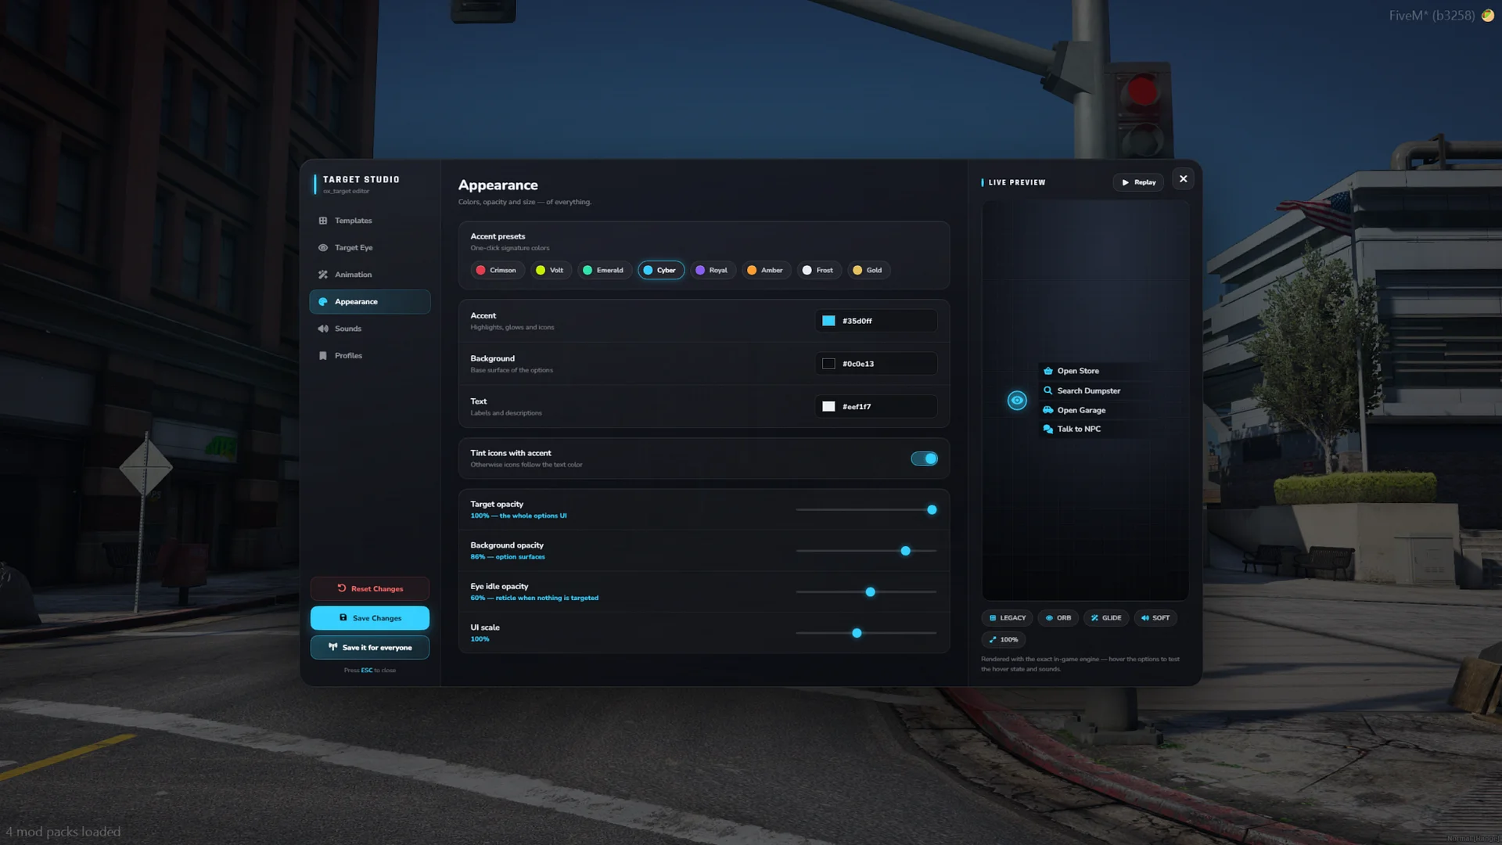The height and width of the screenshot is (845, 1502).
Task: Click the Save it for everyone broadcast icon
Action: pos(333,648)
